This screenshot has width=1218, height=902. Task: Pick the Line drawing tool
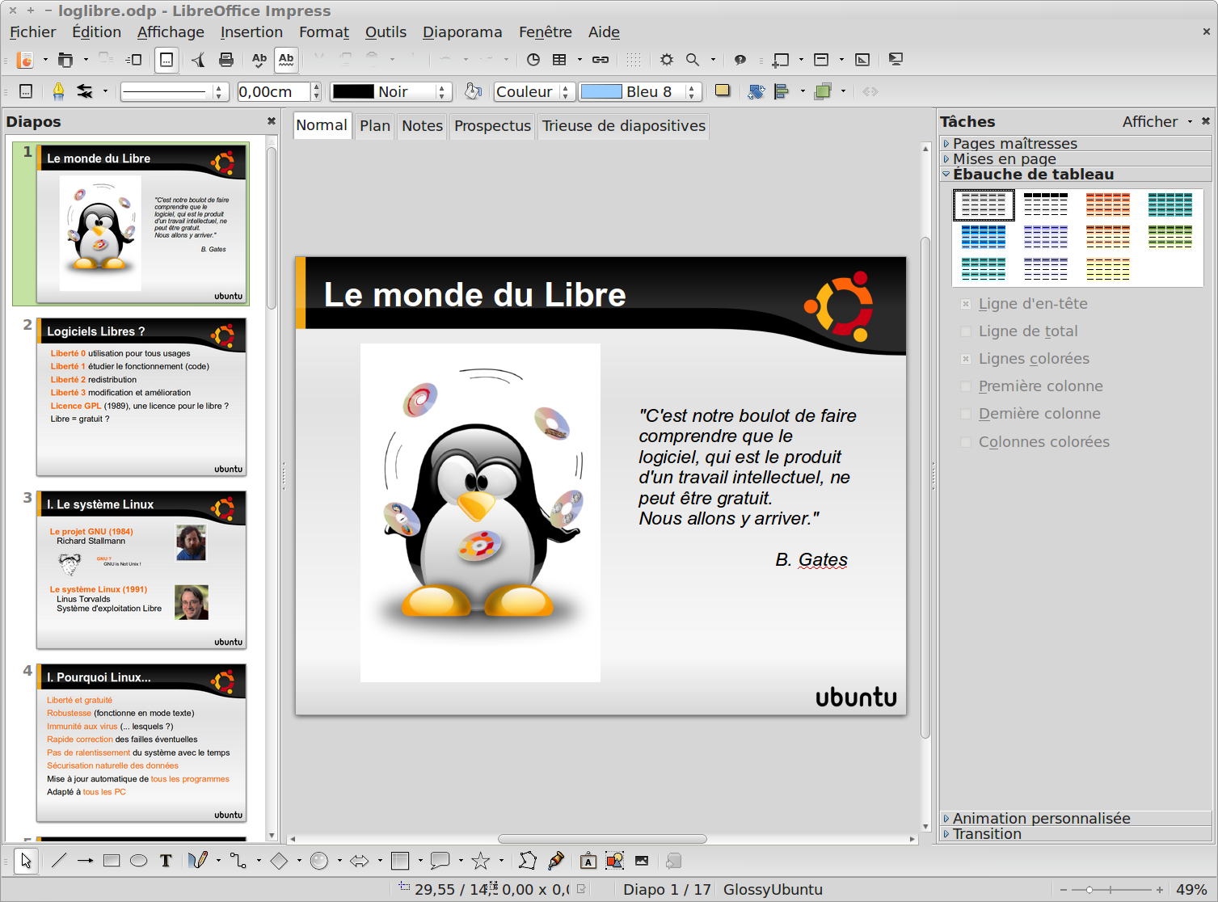[x=59, y=861]
